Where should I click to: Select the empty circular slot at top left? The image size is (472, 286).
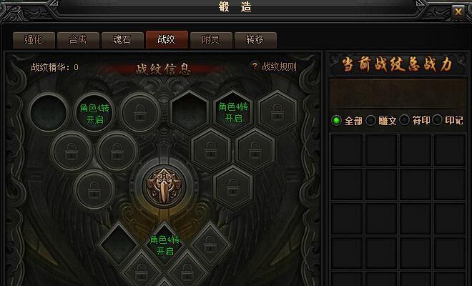48,112
